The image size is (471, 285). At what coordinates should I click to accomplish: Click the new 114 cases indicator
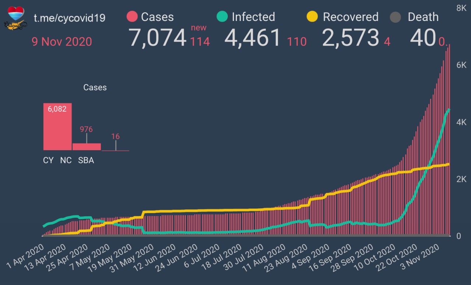point(200,37)
